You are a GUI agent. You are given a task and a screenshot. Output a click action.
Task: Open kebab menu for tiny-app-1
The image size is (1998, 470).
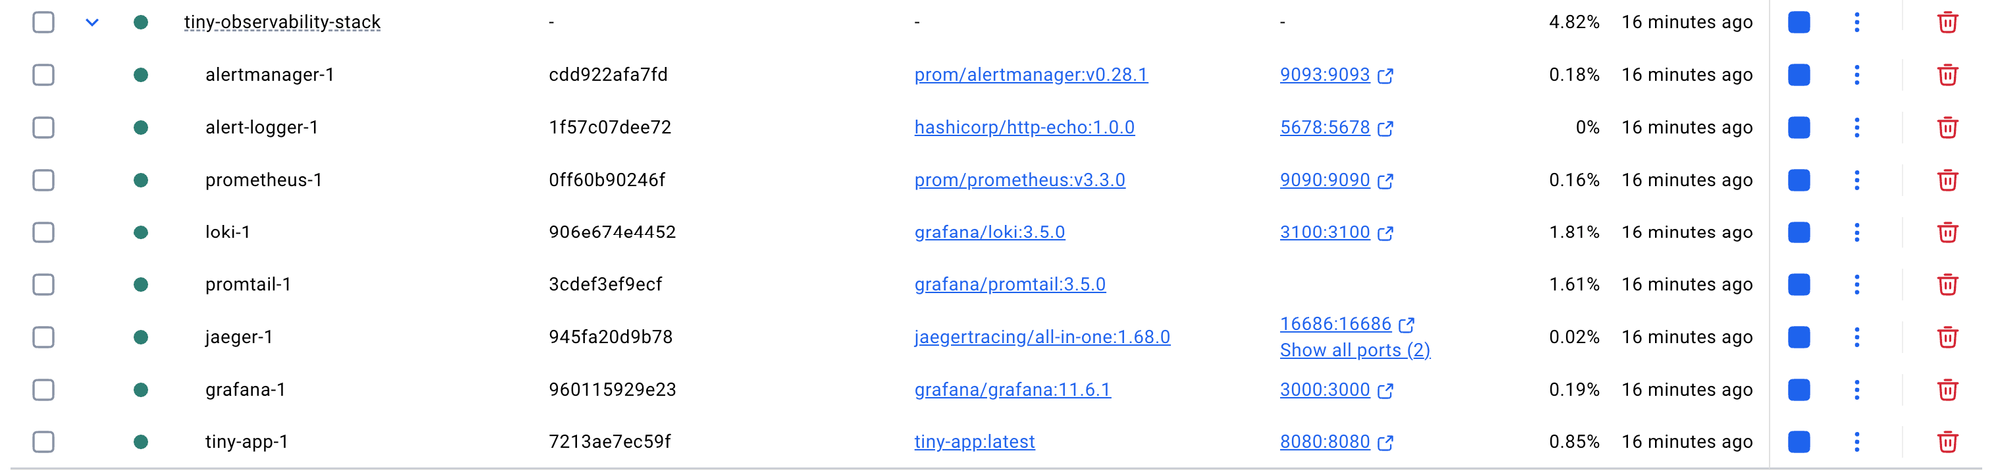coord(1857,442)
